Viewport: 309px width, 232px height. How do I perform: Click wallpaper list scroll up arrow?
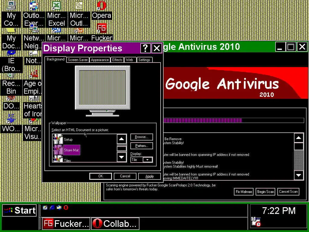tap(122, 139)
